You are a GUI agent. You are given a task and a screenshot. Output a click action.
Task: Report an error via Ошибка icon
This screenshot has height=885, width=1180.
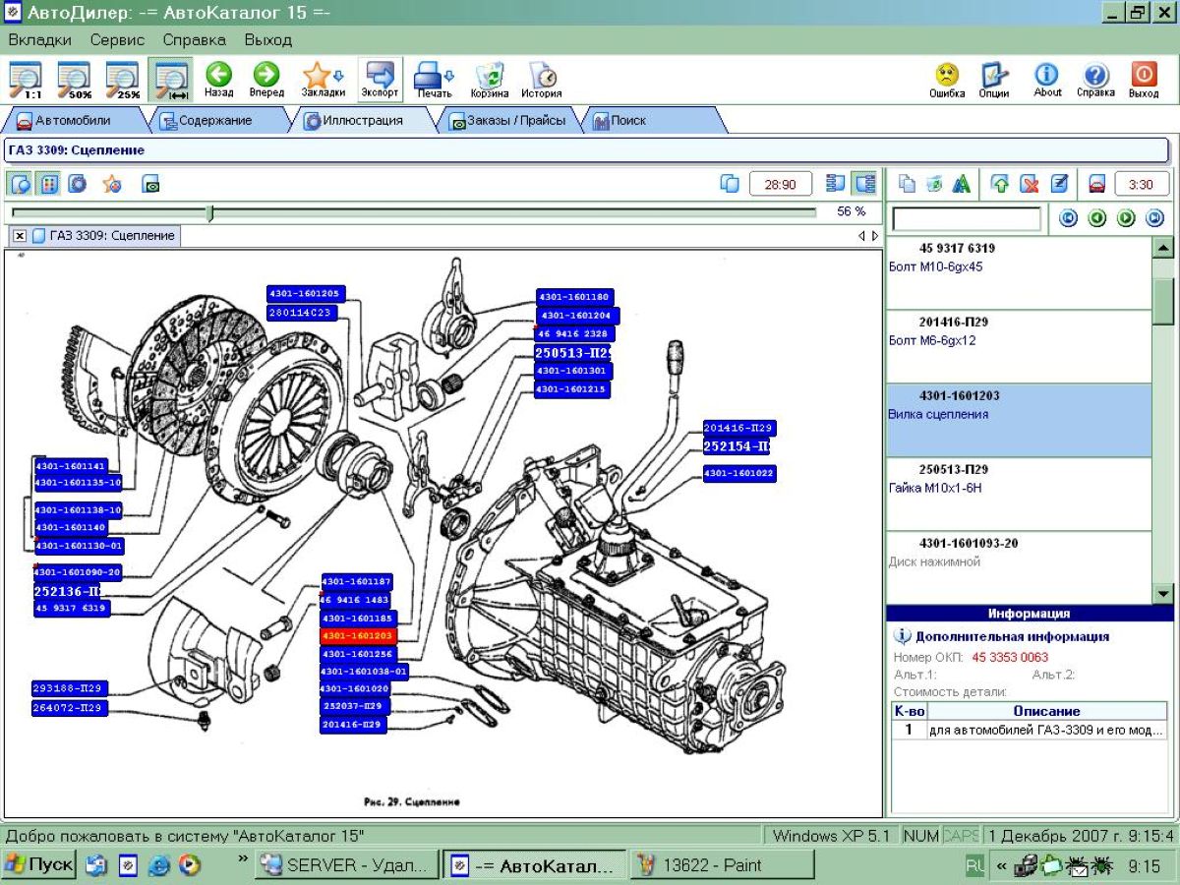[x=947, y=80]
